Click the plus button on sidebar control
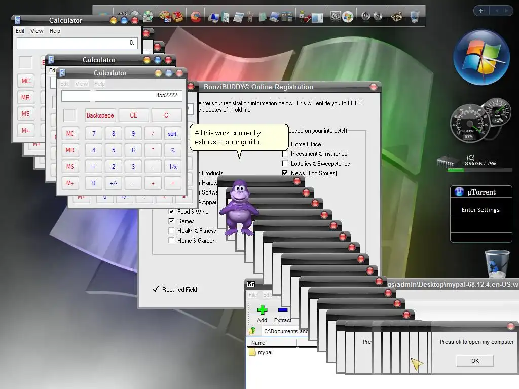The height and width of the screenshot is (389, 519). coord(481,11)
